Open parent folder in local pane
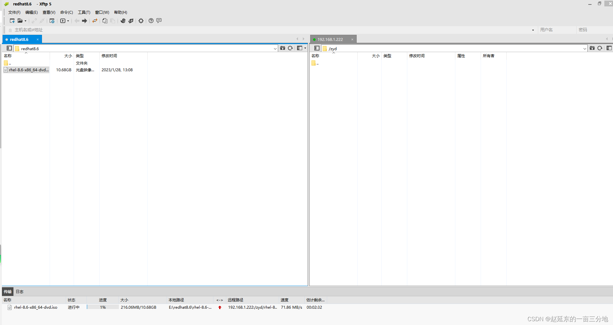 (x=7, y=63)
